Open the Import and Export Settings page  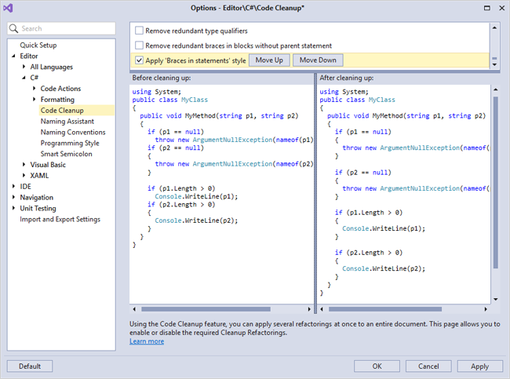click(x=60, y=220)
